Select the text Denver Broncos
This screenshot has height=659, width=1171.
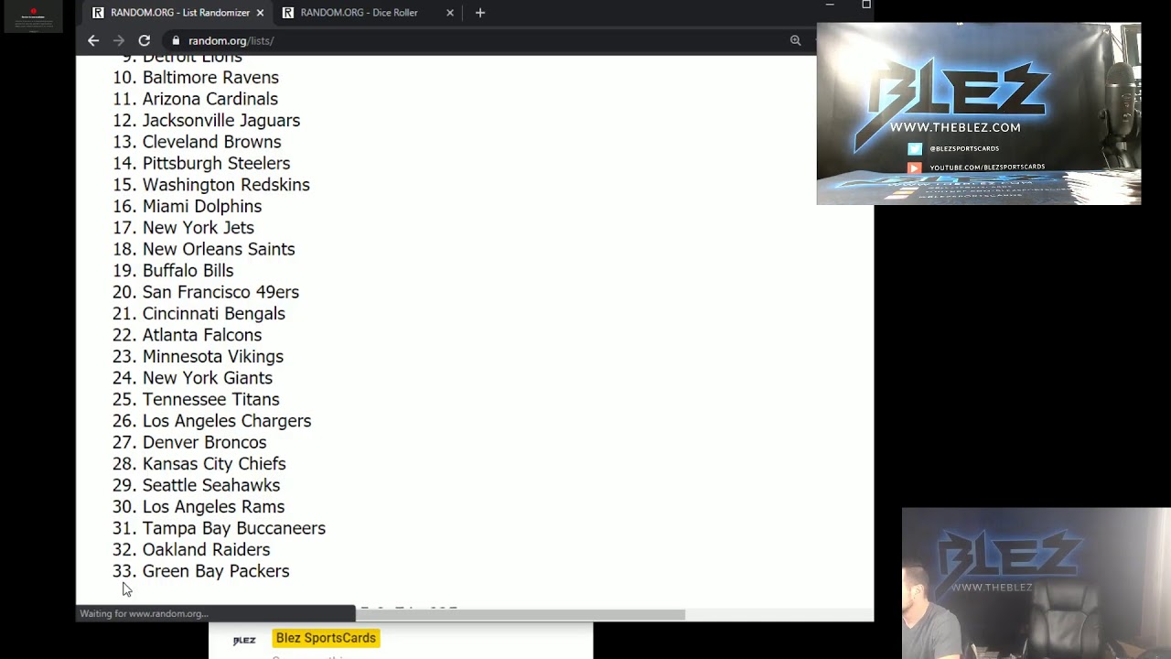coord(205,443)
